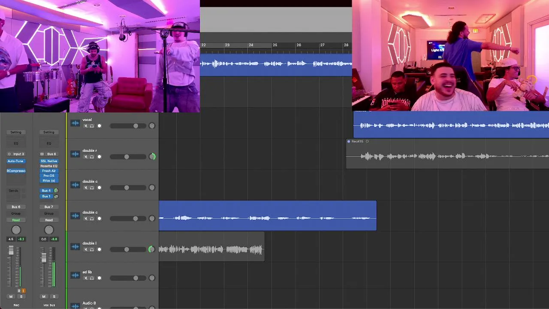Click the Bus 4 send slot
Image resolution: width=549 pixels, height=309 pixels.
pyautogui.click(x=46, y=191)
